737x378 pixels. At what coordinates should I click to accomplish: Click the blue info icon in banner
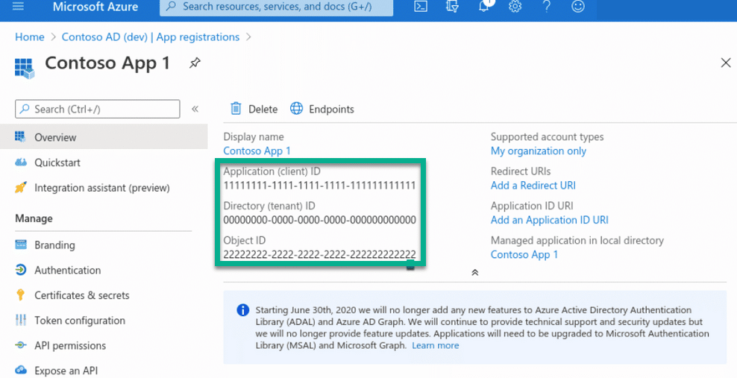click(x=242, y=310)
